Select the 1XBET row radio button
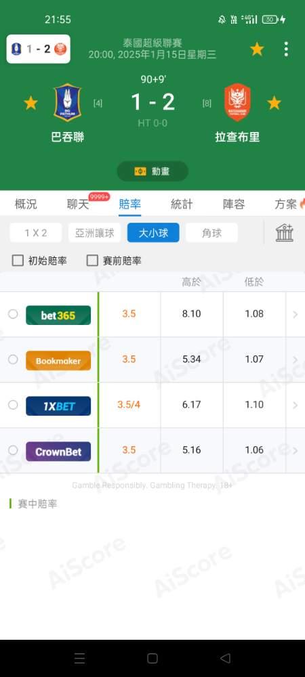Image resolution: width=305 pixels, height=677 pixels. click(13, 405)
